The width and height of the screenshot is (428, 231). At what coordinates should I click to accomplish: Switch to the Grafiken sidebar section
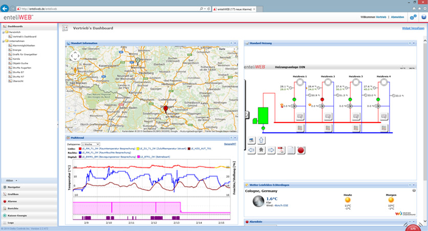pyautogui.click(x=29, y=194)
